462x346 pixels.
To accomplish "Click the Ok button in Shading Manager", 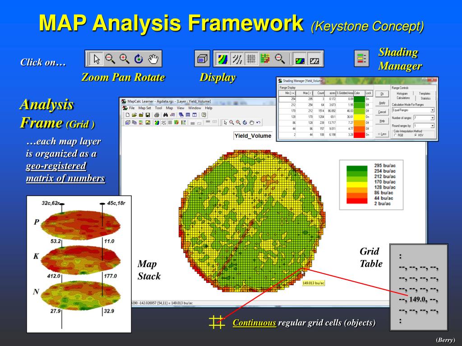I will 382,94.
